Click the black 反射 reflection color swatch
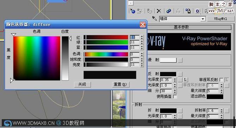 pos(168,74)
